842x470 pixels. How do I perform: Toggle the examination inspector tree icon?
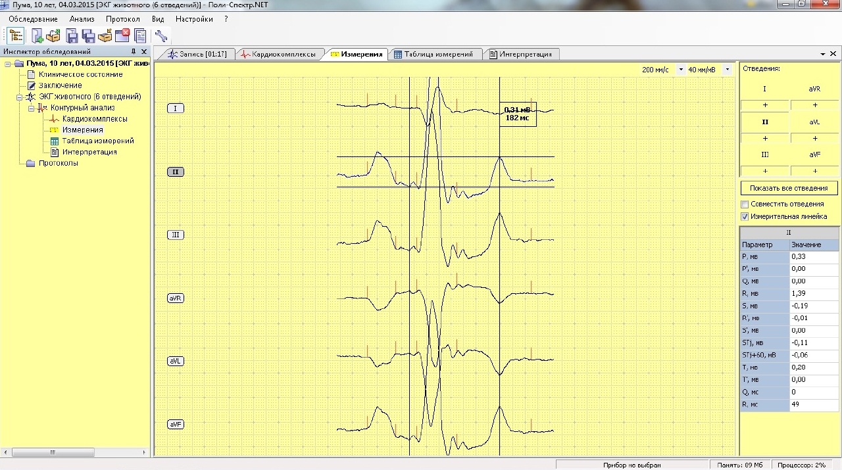15,35
